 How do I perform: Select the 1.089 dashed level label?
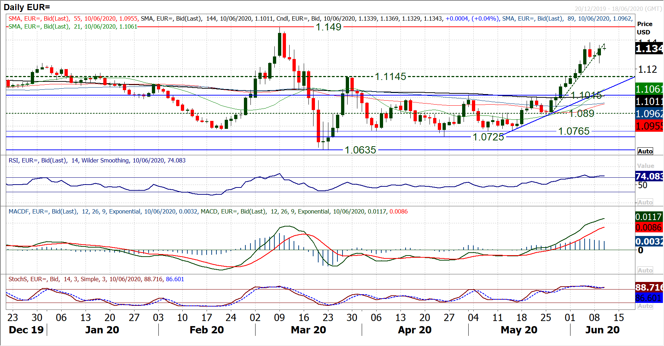click(582, 114)
